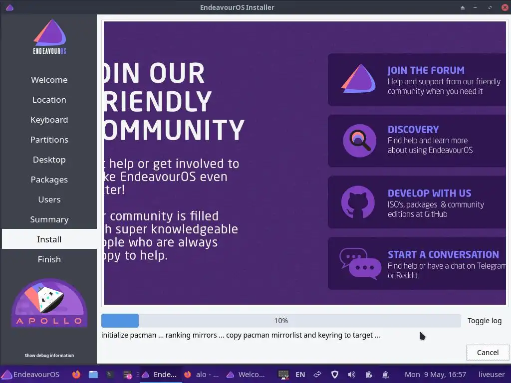Click the DEVELOP WITH US heading
This screenshot has width=511, height=383.
[x=429, y=193]
